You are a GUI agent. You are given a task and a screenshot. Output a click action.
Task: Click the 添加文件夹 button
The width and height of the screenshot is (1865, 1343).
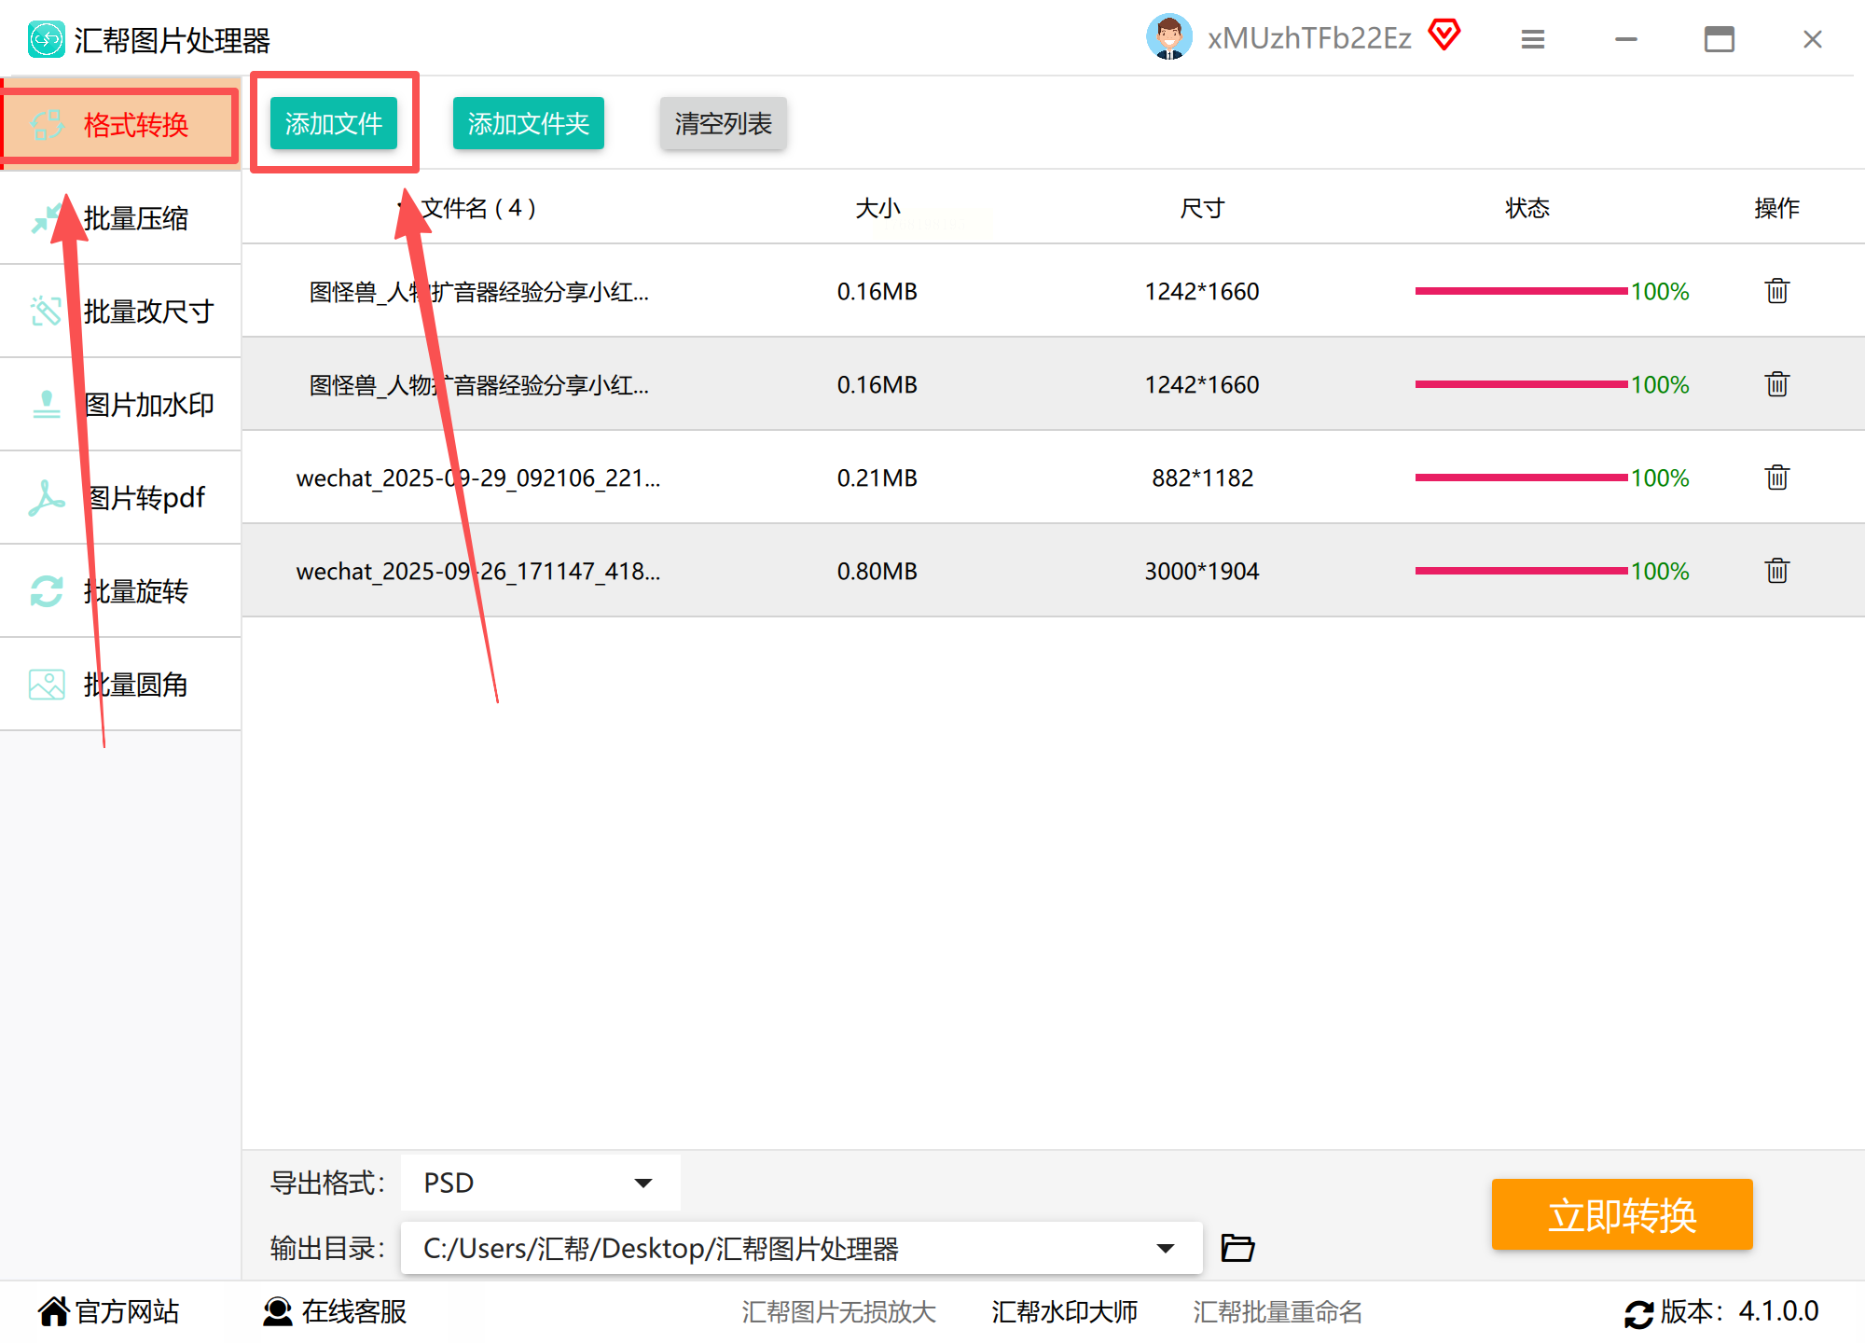pos(528,123)
